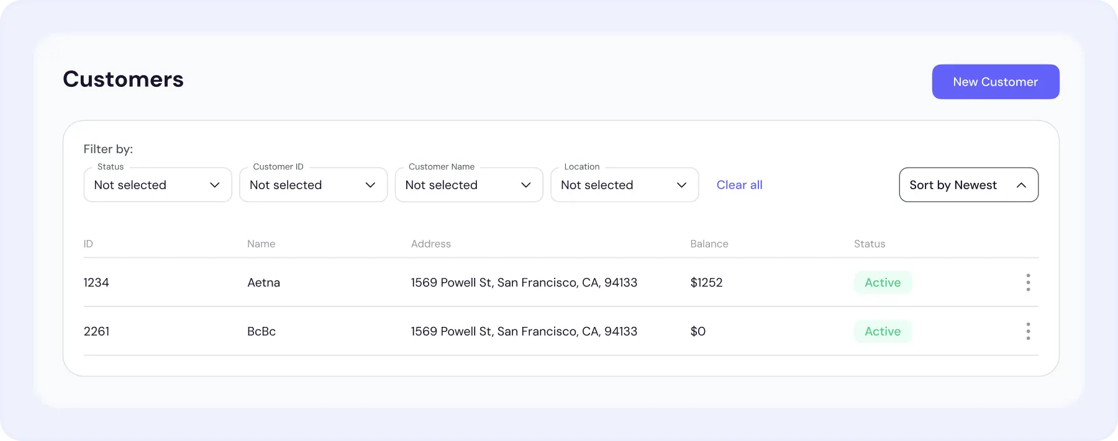Screen dimensions: 1118x441
Task: Click the Active badge in Aetna row
Action: point(883,282)
